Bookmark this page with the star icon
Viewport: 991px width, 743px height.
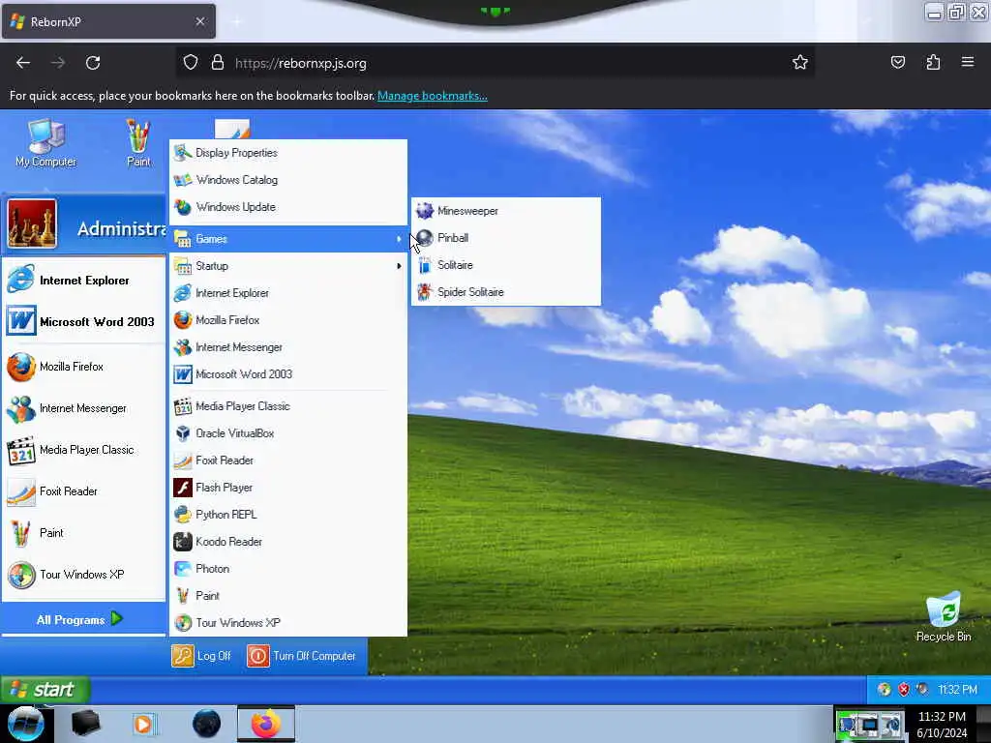800,62
